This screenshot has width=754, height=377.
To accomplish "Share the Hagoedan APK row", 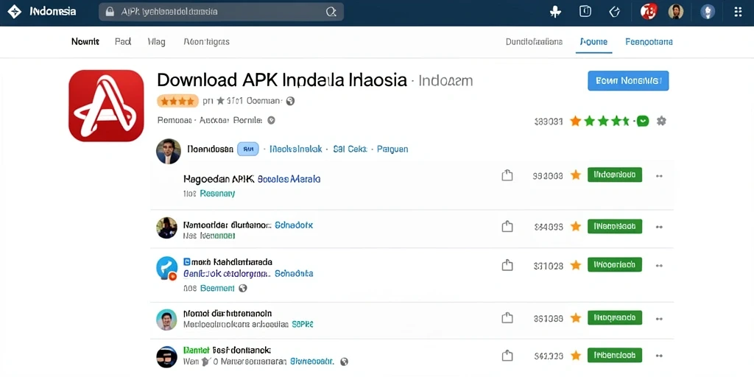I will coord(507,175).
